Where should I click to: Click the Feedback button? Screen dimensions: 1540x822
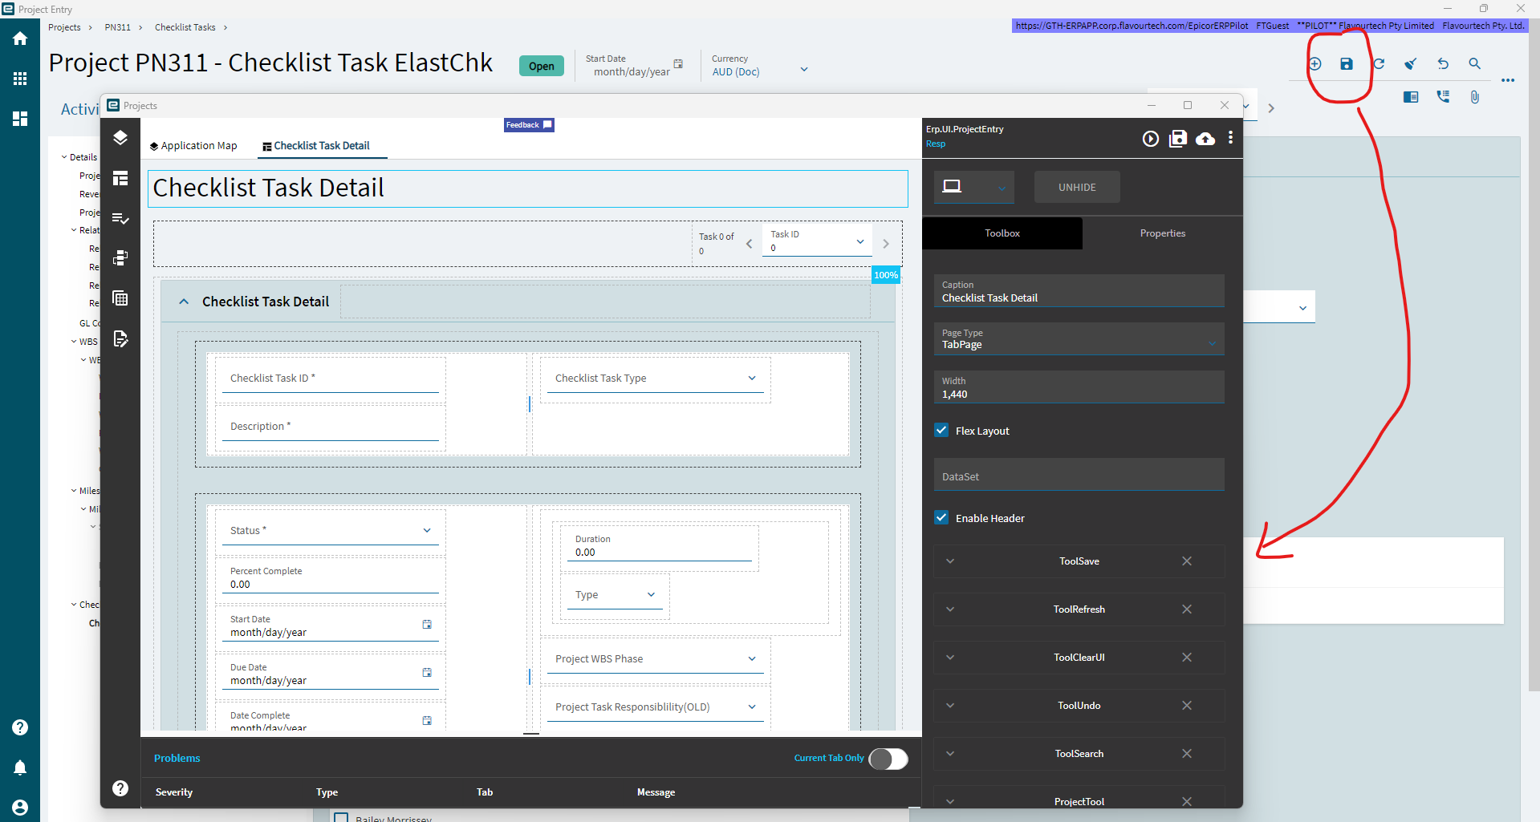(x=529, y=125)
